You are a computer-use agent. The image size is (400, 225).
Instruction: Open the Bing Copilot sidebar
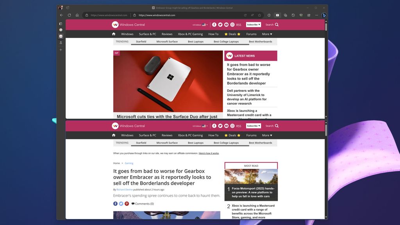tap(324, 15)
